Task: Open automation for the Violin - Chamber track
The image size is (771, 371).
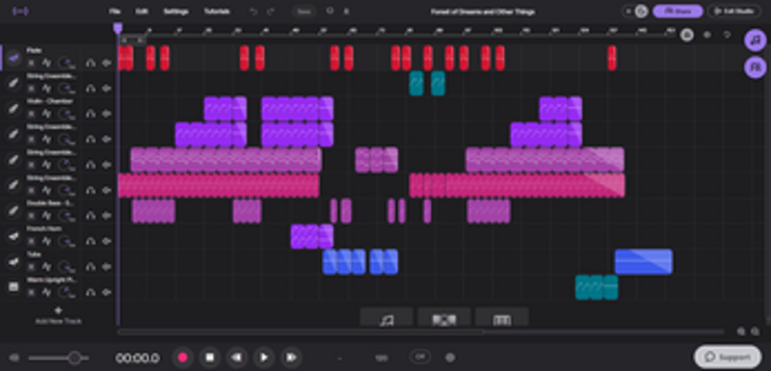Action: pos(46,114)
